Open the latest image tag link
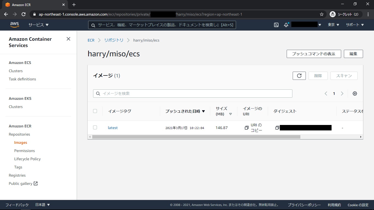Viewport: 374px width, 210px height. 113,128
